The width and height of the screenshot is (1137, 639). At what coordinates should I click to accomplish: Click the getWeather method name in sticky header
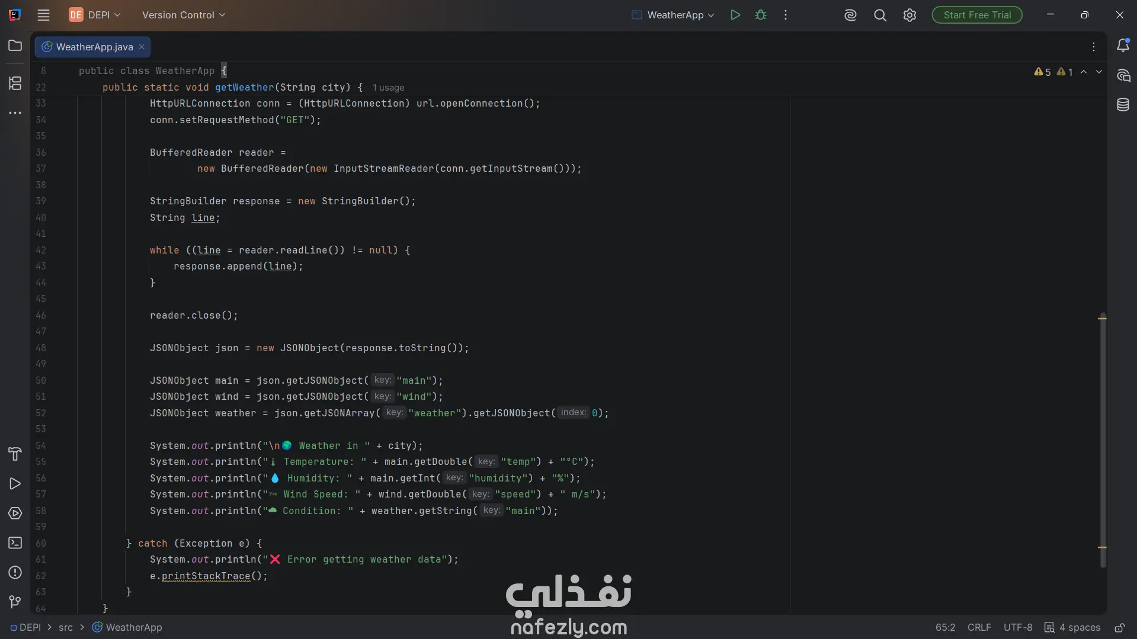[x=244, y=88]
